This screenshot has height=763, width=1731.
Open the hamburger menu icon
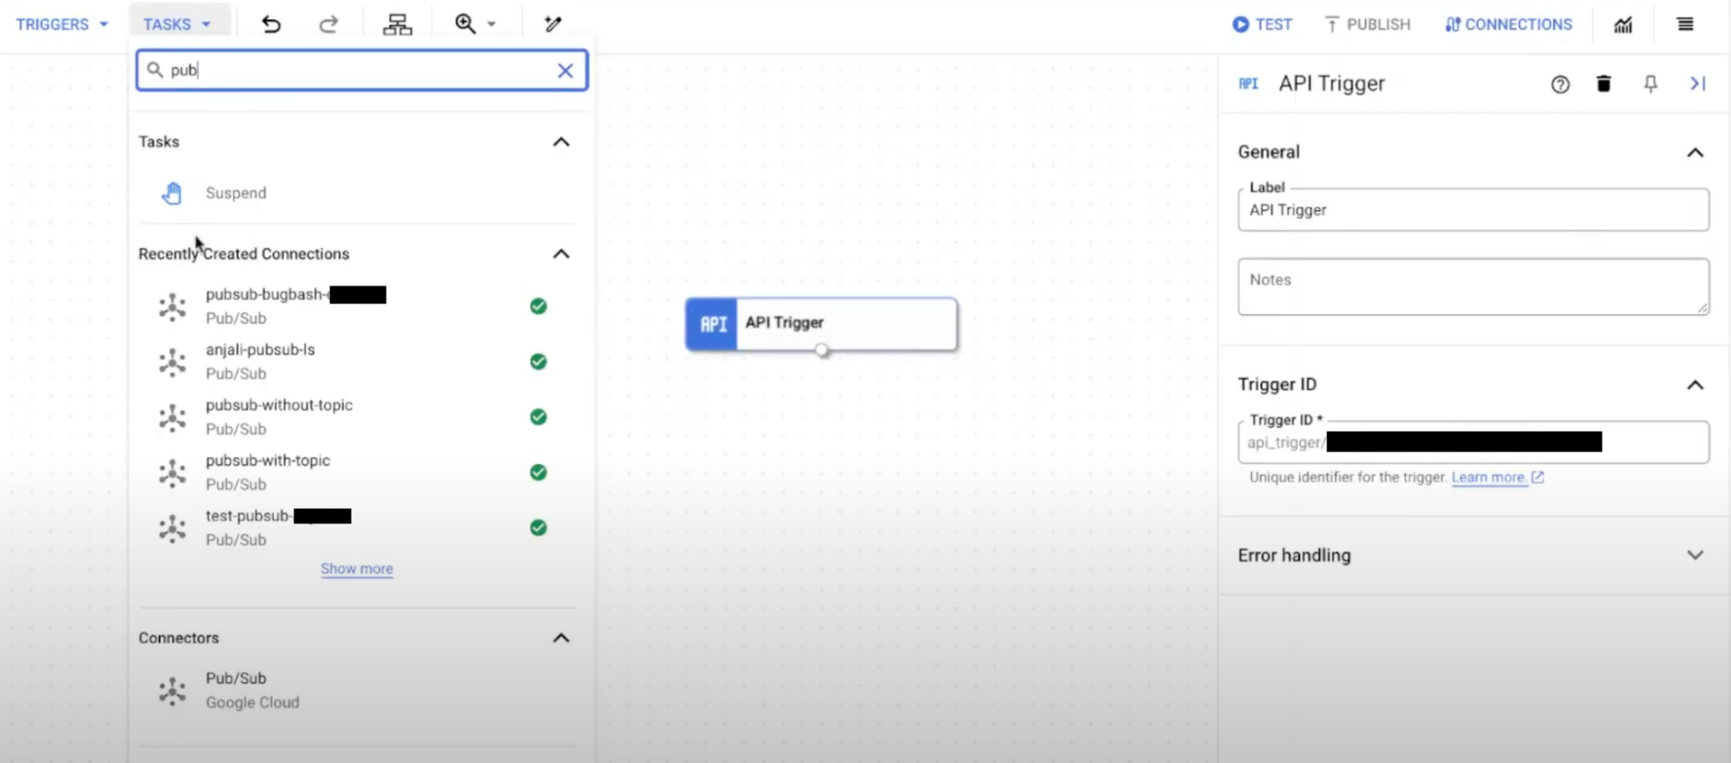click(x=1684, y=24)
